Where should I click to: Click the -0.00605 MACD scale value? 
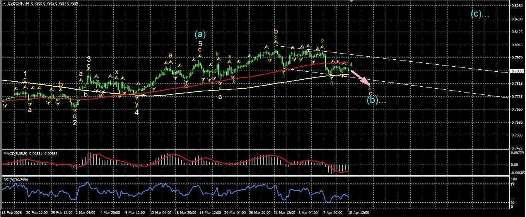coord(517,173)
